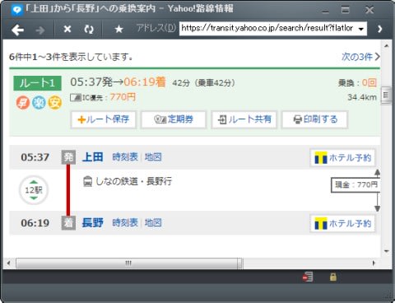This screenshot has height=303, width=395.
Task: Click the vertical scrollbar down arrow
Action: [387, 251]
